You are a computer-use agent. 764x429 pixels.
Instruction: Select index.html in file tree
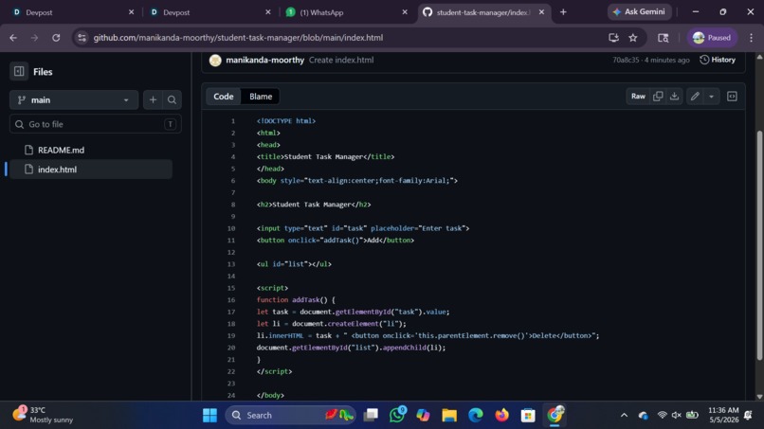pos(91,170)
